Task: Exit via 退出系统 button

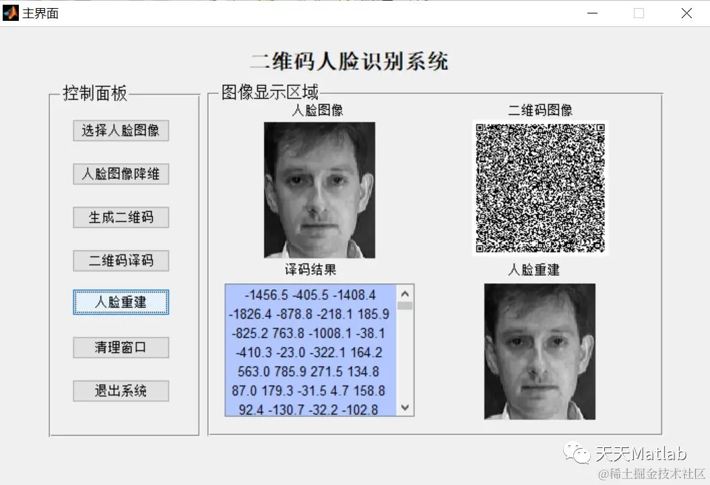Action: pos(121,391)
